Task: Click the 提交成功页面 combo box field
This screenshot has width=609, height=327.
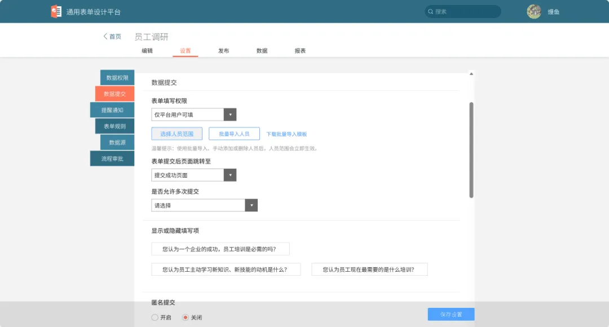Action: click(194, 175)
